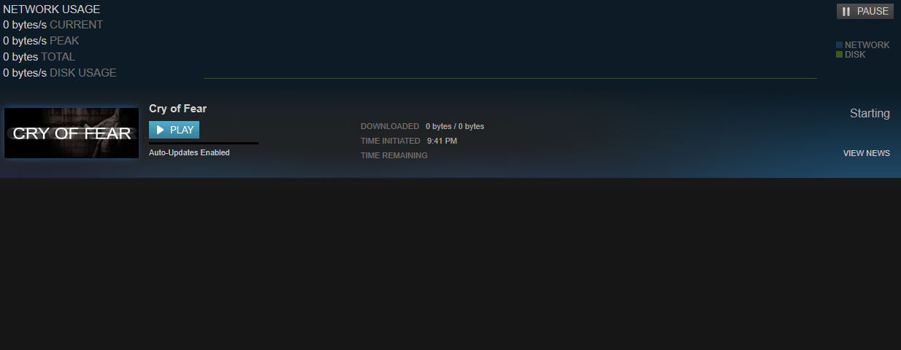Click the pause bars icon in PAUSE button
The width and height of the screenshot is (901, 350).
click(846, 12)
